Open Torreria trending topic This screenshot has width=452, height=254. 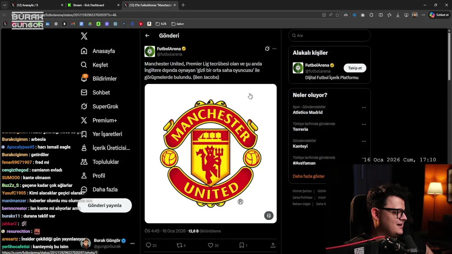point(301,129)
